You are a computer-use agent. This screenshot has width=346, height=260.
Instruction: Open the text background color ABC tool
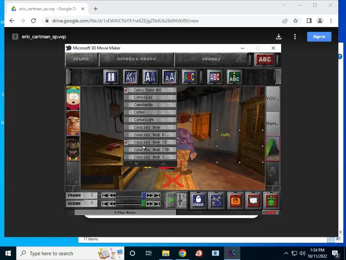(x=215, y=77)
